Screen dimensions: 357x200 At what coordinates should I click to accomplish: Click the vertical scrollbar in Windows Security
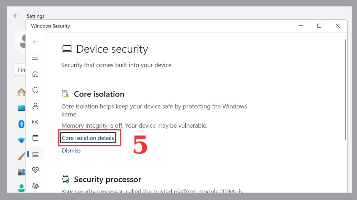point(345,89)
